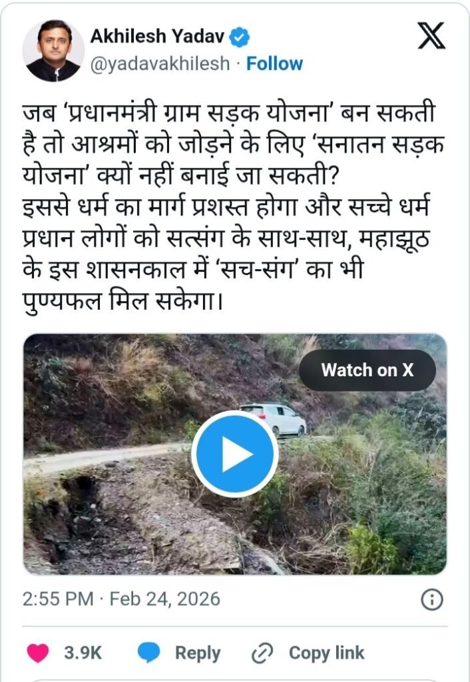Click the chain link copy icon
The image size is (470, 682).
point(262,653)
